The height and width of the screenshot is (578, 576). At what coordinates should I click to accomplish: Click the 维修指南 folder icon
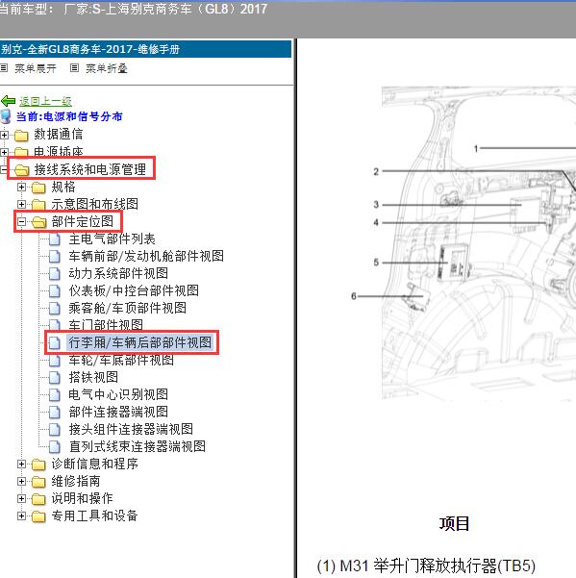pos(38,482)
